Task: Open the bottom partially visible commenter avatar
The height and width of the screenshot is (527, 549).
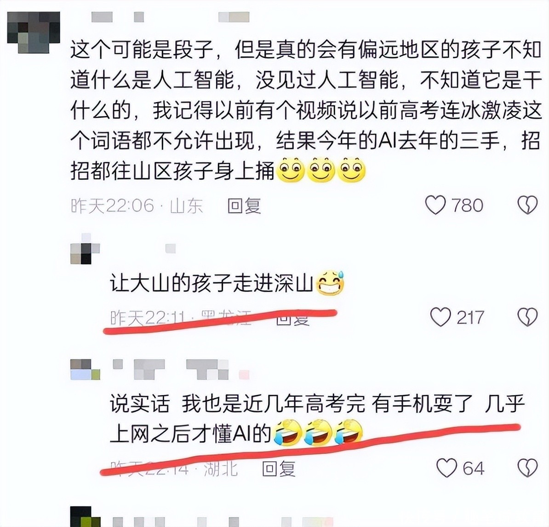Action: pyautogui.click(x=85, y=516)
